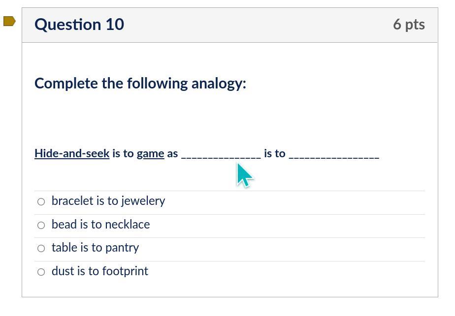Click the second blank line in the analogy
Screen dimensions: 455x316
[x=334, y=154]
